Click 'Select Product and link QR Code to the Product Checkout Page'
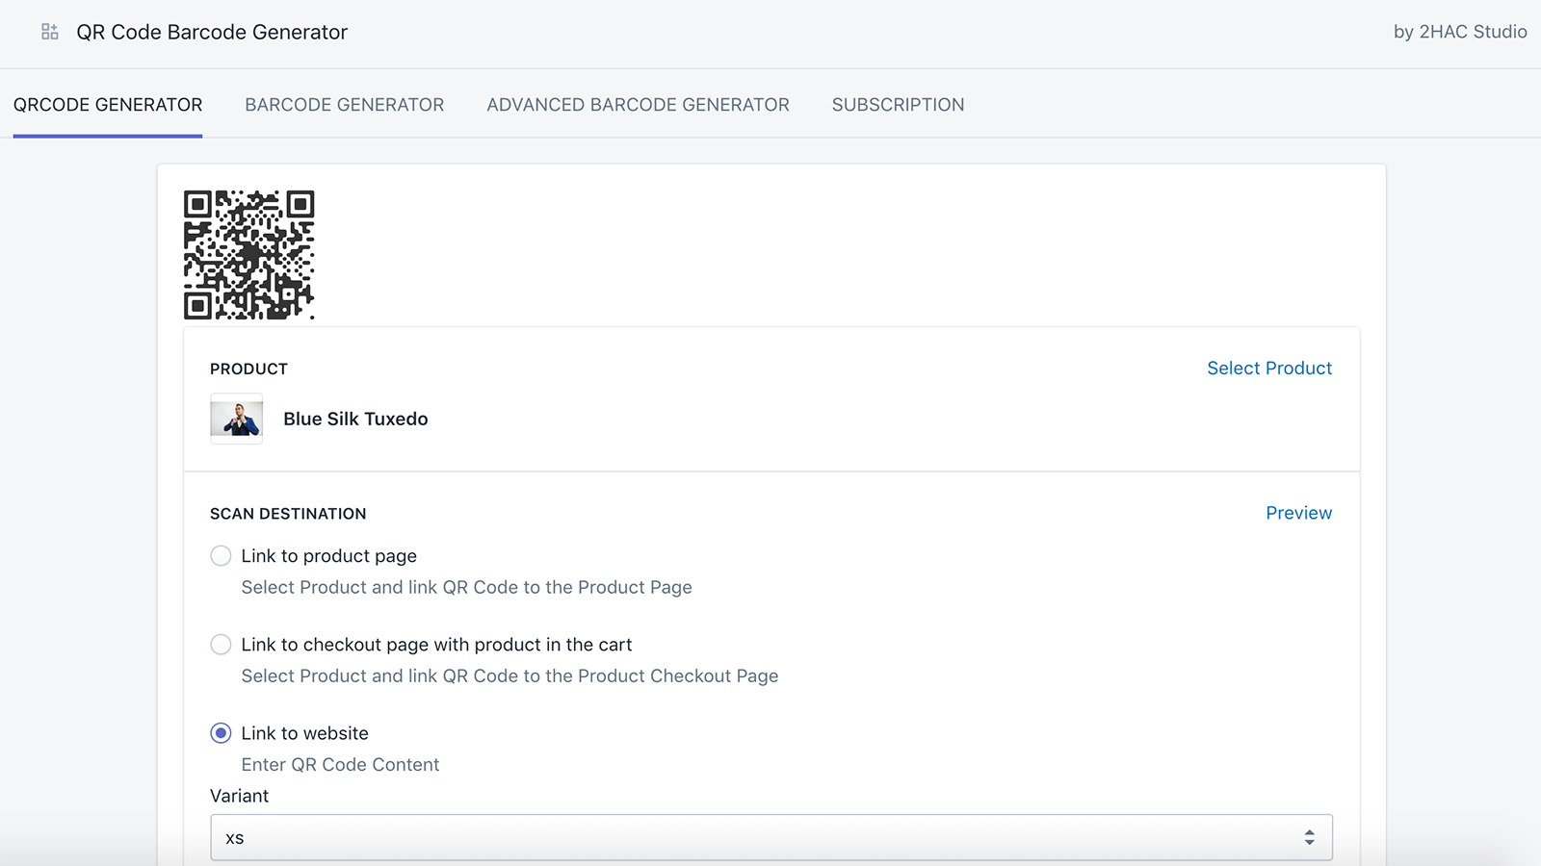This screenshot has width=1541, height=866. [509, 676]
